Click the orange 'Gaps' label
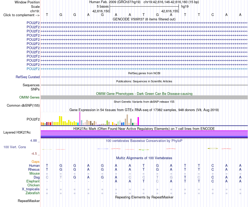 click(36, 162)
